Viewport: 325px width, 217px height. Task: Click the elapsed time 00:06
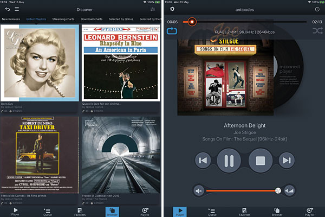[x=172, y=22]
